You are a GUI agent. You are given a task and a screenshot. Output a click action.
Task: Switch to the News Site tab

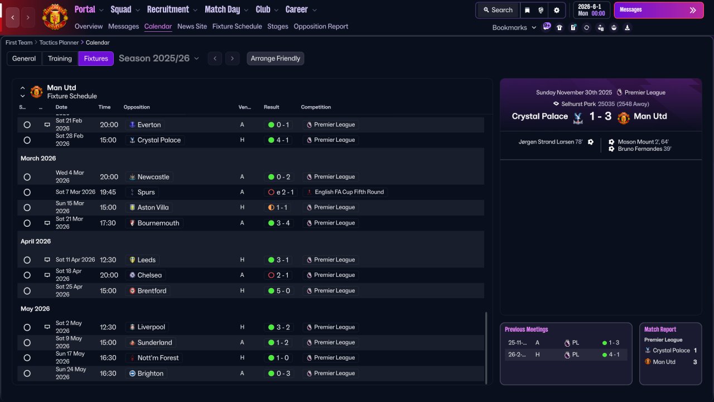coord(192,26)
